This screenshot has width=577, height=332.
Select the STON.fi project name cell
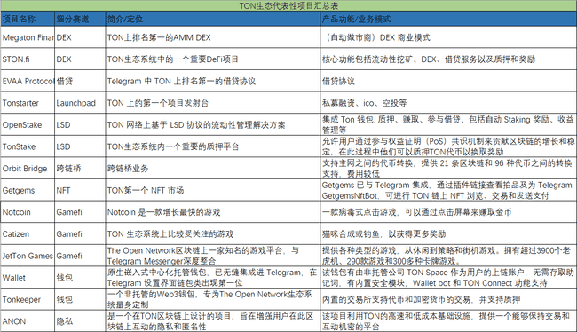[x=28, y=59]
